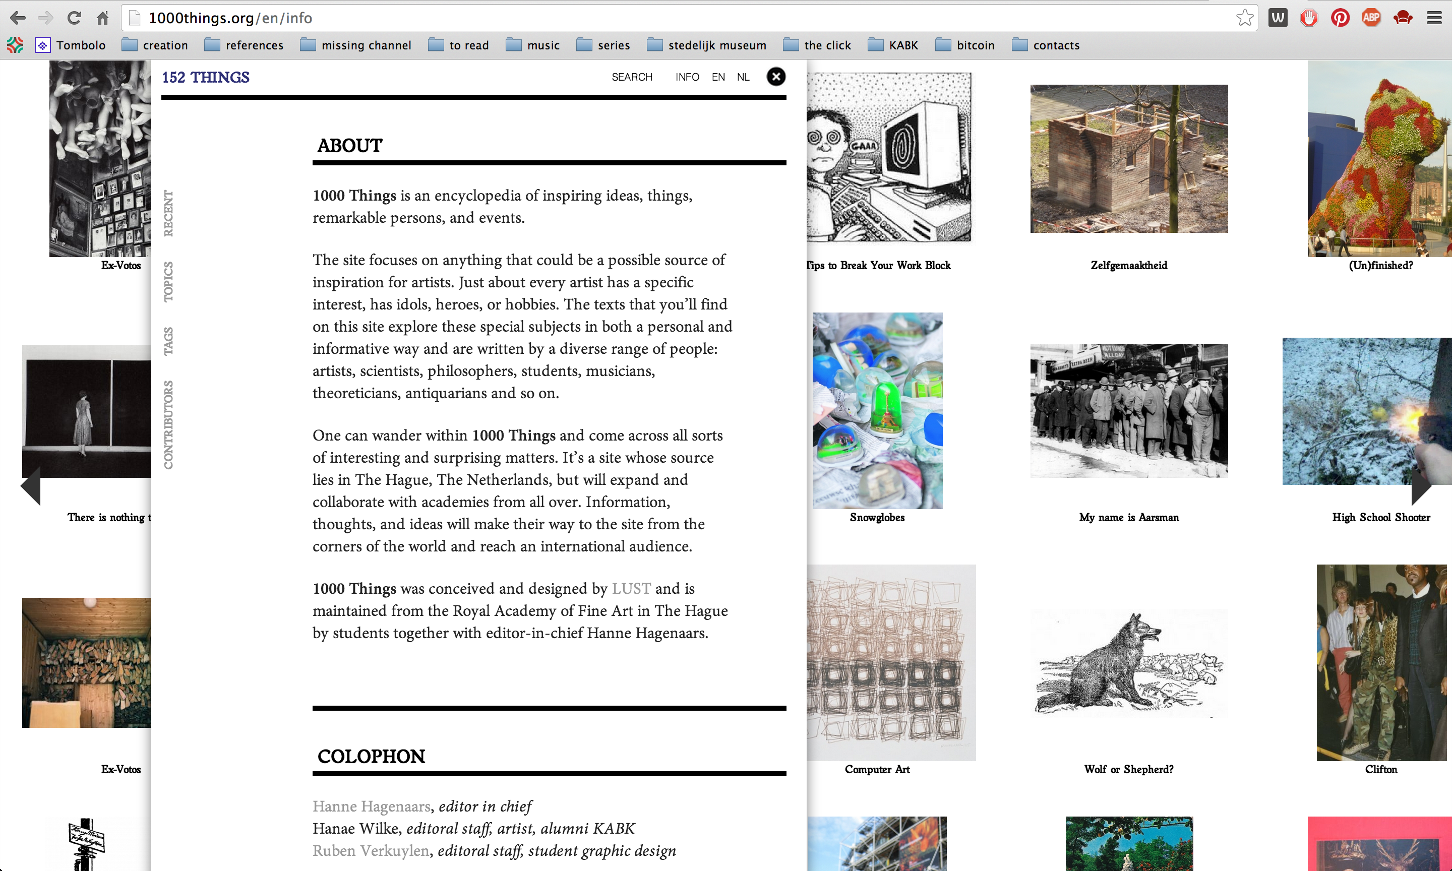Open the vertical TOPICS tab
The width and height of the screenshot is (1452, 871).
(x=168, y=282)
